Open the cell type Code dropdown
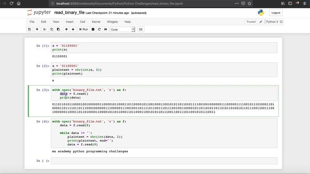Viewport: 310px width, 174px height. 123,29
